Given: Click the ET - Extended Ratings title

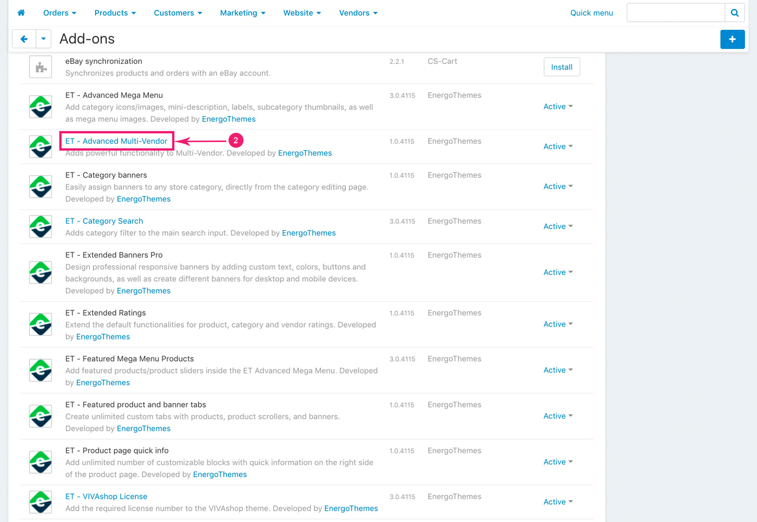Looking at the screenshot, I should click(105, 313).
